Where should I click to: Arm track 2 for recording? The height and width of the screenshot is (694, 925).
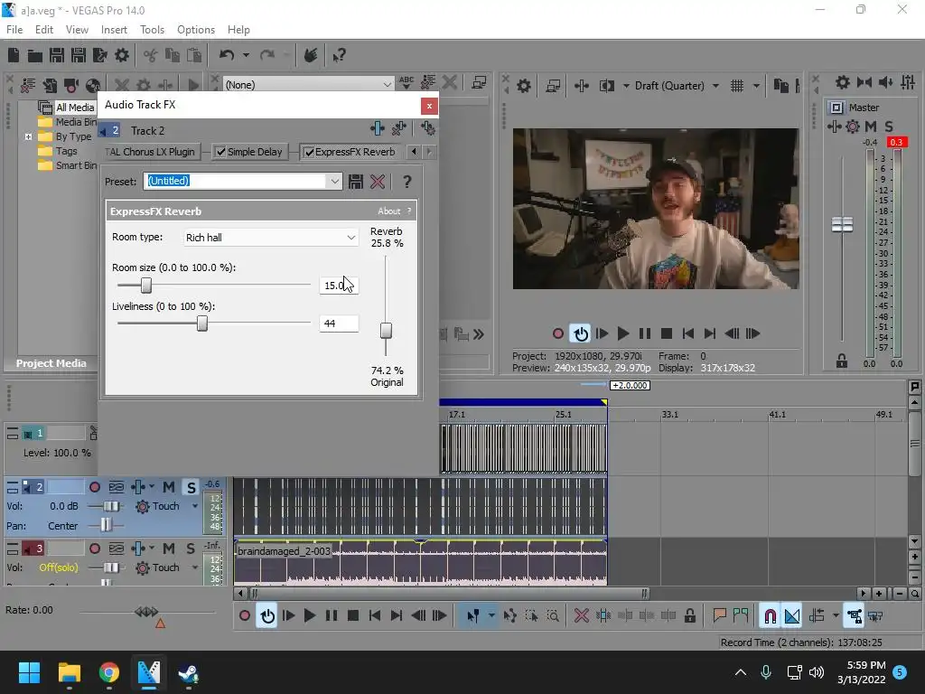coord(94,487)
